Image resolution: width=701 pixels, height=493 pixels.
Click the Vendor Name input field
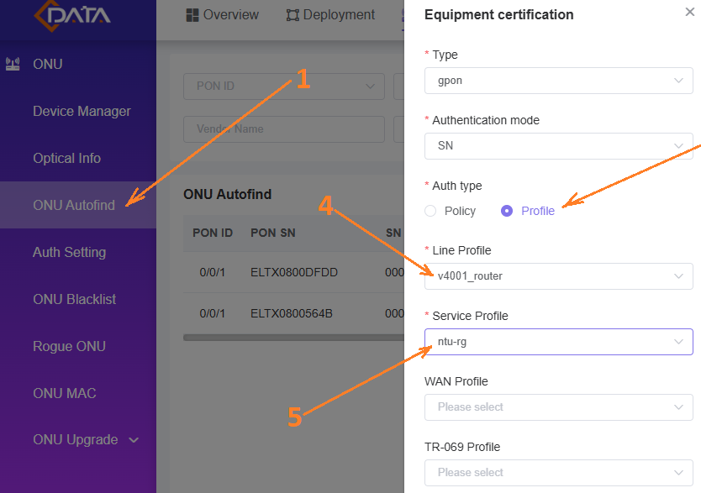[283, 129]
